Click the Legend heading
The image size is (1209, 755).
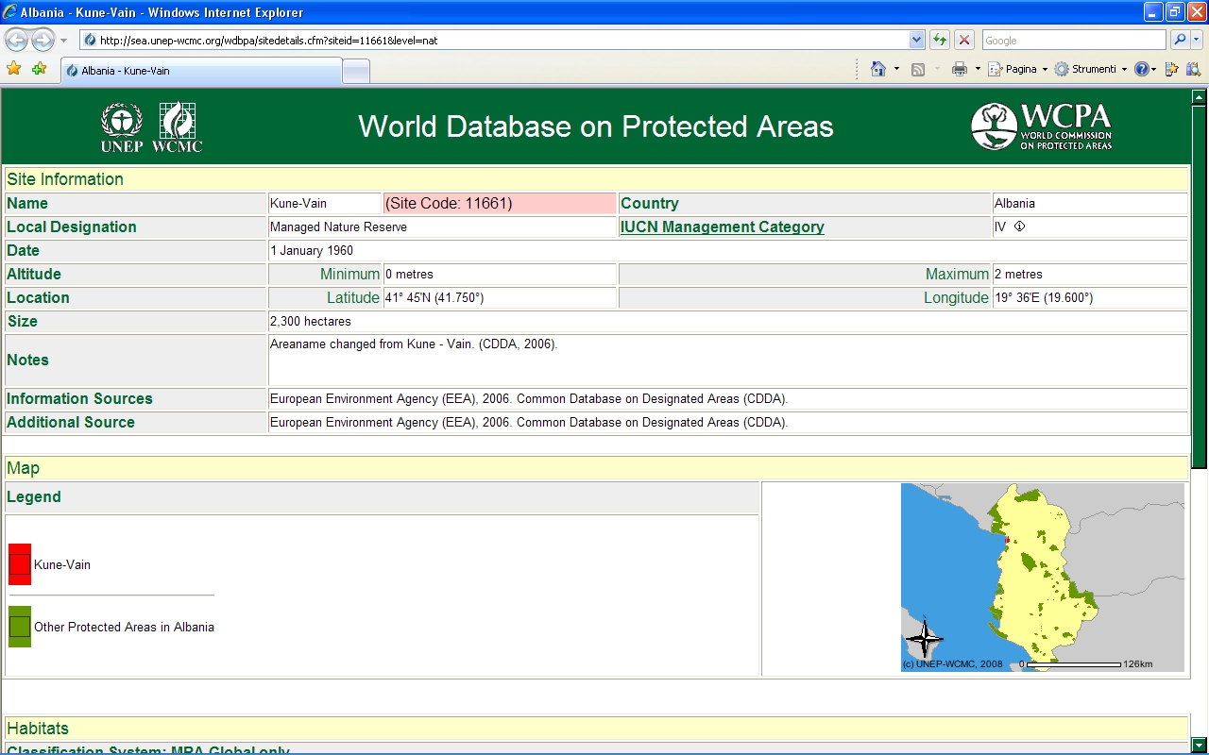click(x=34, y=497)
